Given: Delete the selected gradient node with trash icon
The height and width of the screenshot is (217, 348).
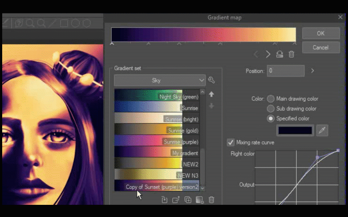Looking at the screenshot, I should (x=291, y=54).
